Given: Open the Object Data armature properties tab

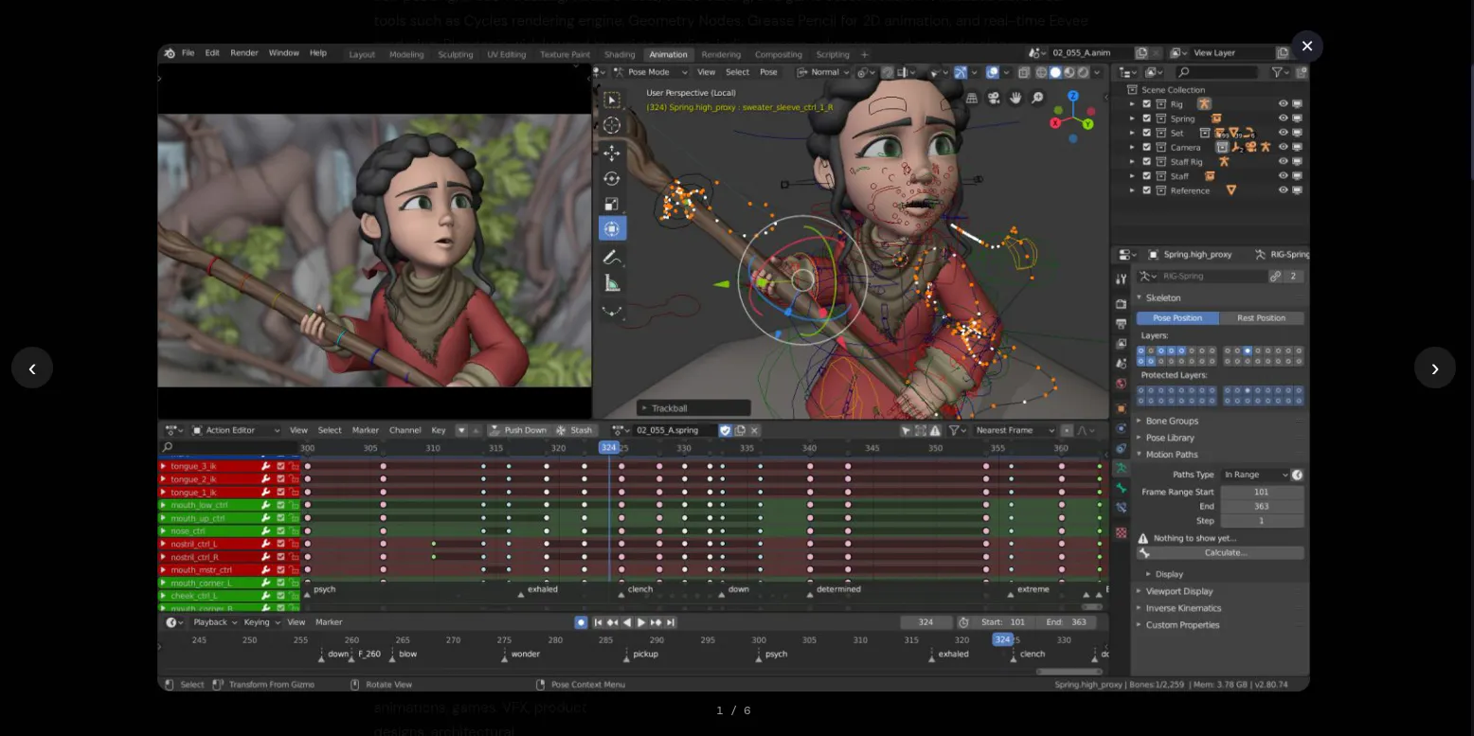Looking at the screenshot, I should (x=1122, y=468).
